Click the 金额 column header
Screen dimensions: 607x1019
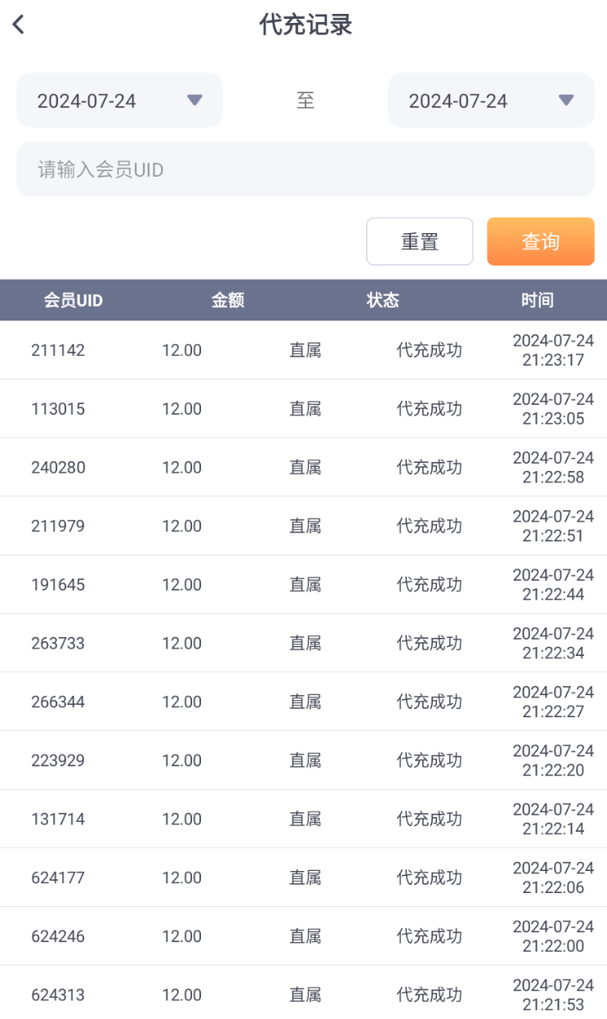228,300
